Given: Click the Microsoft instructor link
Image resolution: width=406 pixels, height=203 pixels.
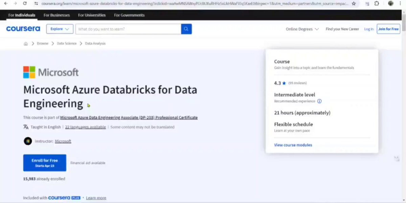Looking at the screenshot, I should (63, 141).
